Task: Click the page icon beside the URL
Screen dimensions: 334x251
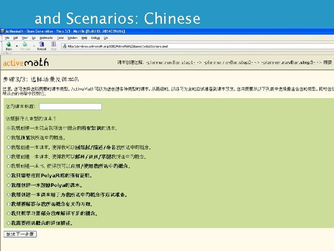Action: click(64, 46)
